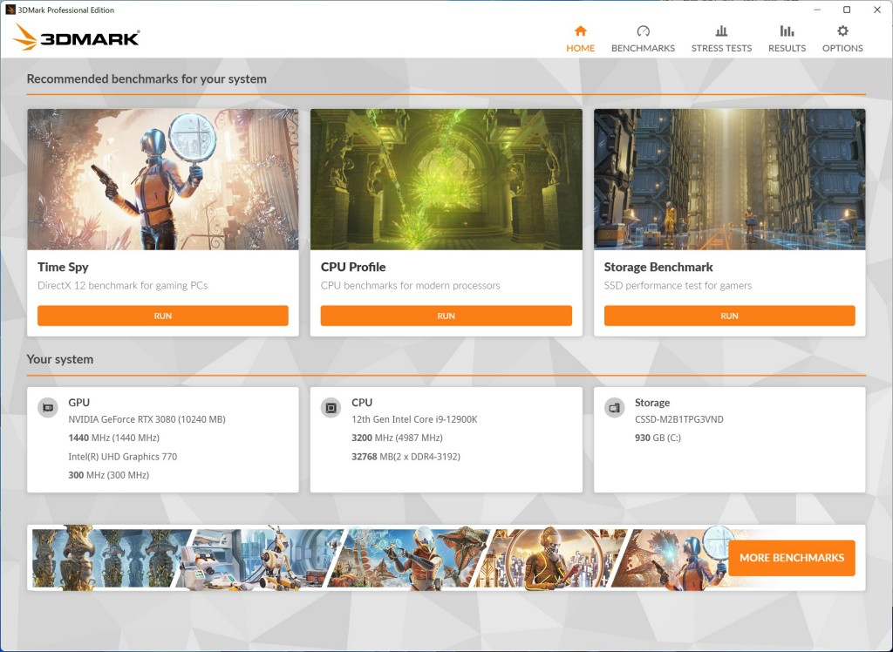Click the CPU section label

pos(362,403)
